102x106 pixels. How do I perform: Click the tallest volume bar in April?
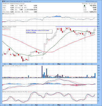click(42, 72)
